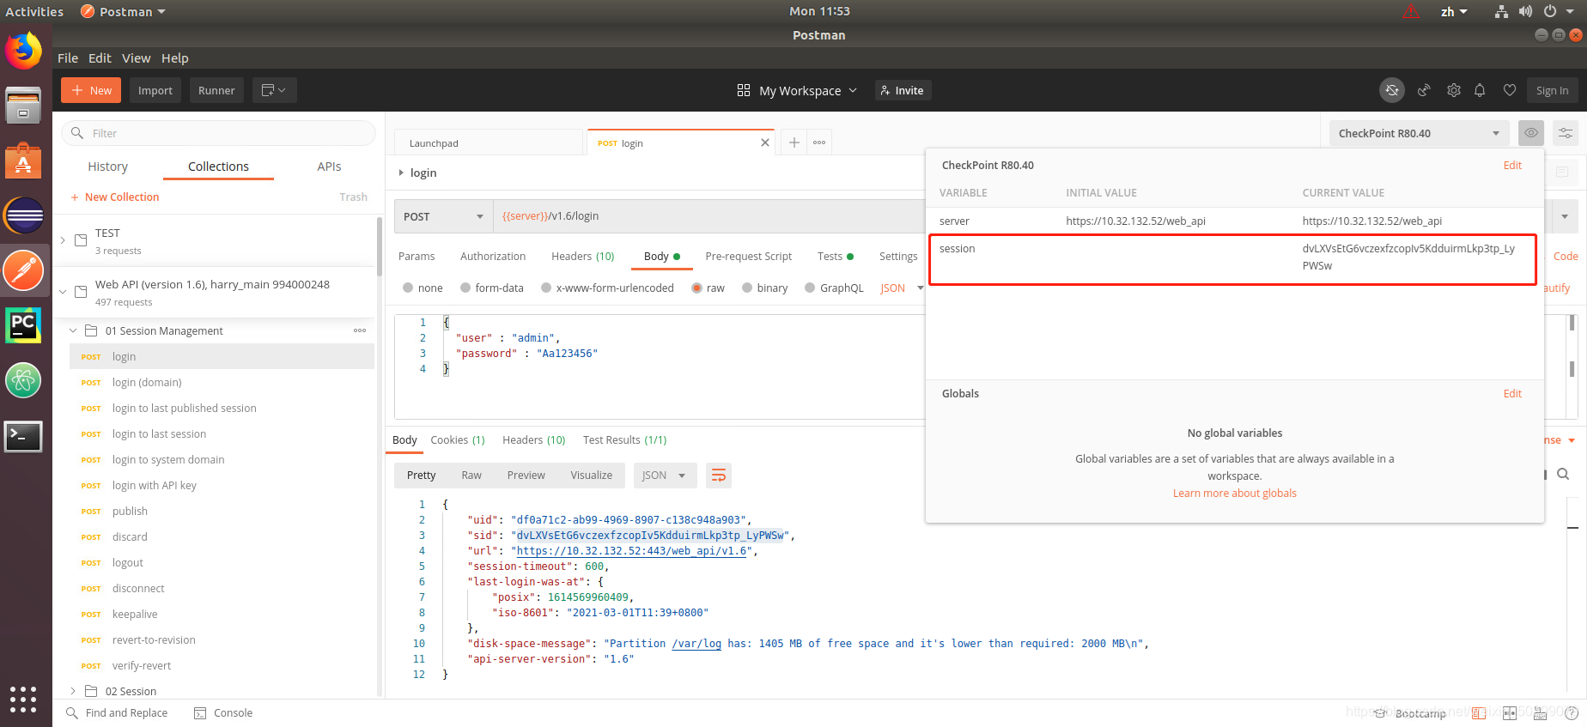Open PyCharm from the dock
This screenshot has height=727, width=1587.
(24, 325)
